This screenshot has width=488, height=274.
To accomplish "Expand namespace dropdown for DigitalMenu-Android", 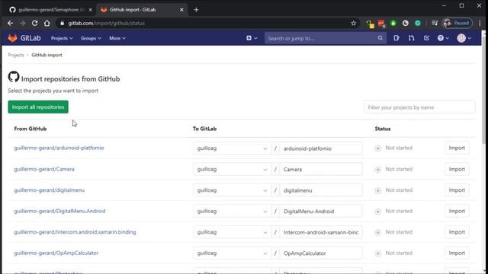I will point(232,212).
